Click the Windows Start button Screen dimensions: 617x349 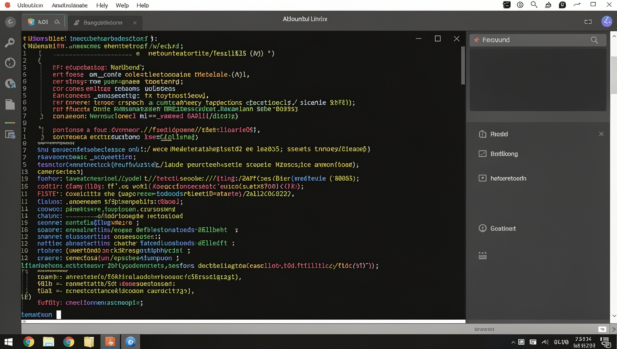(x=8, y=342)
